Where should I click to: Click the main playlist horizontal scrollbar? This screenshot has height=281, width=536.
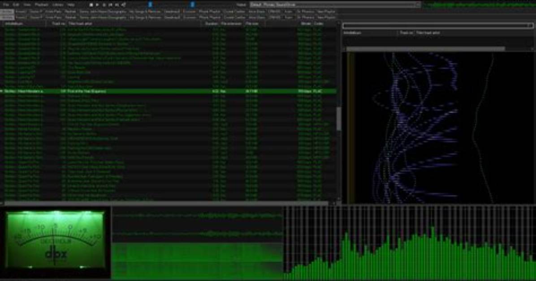(166, 204)
